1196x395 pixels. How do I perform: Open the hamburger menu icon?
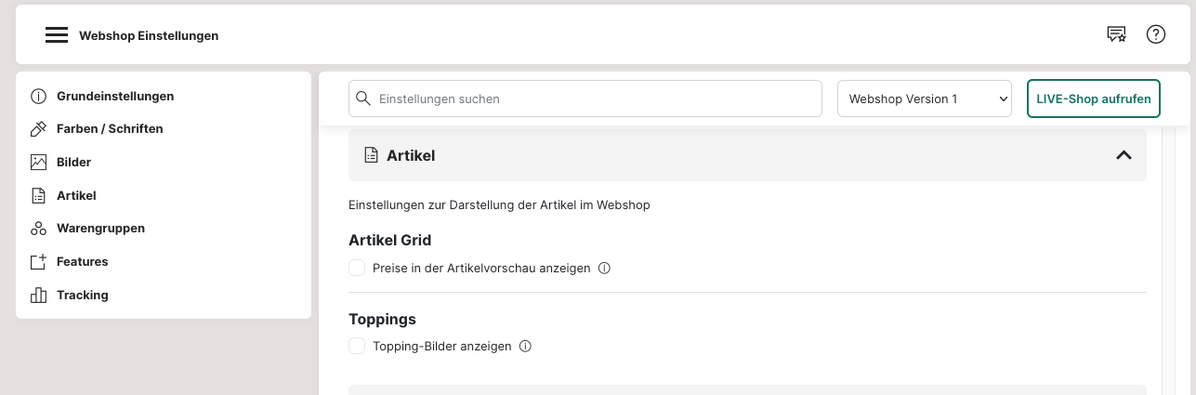pyautogui.click(x=57, y=35)
